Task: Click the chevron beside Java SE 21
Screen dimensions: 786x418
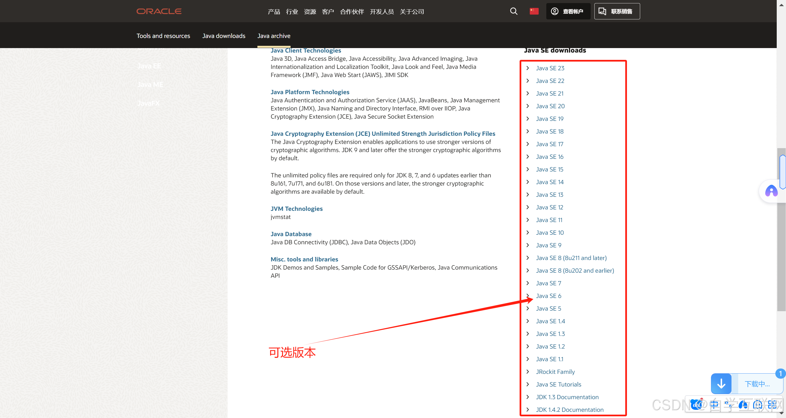Action: click(x=527, y=93)
